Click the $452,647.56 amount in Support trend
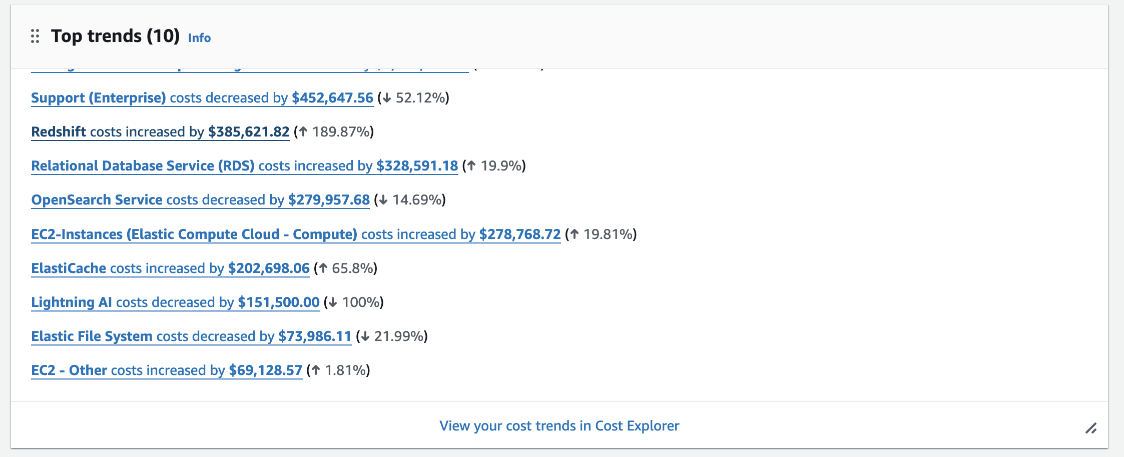Image resolution: width=1124 pixels, height=457 pixels. 332,97
